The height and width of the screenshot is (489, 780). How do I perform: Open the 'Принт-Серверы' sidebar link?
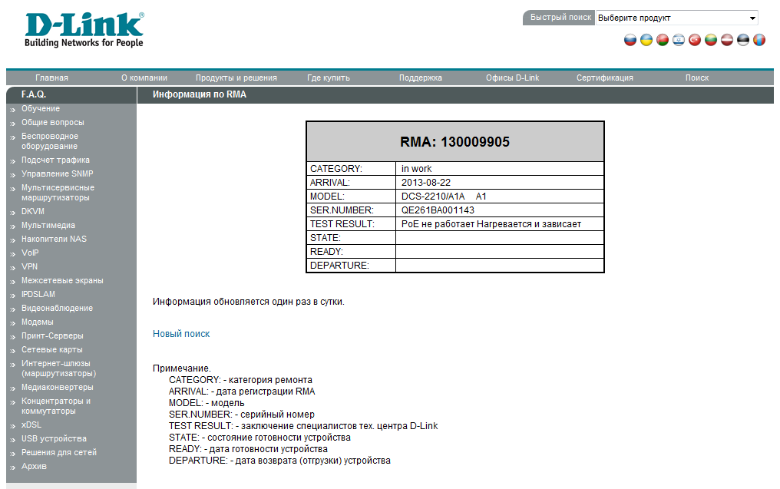coord(52,335)
